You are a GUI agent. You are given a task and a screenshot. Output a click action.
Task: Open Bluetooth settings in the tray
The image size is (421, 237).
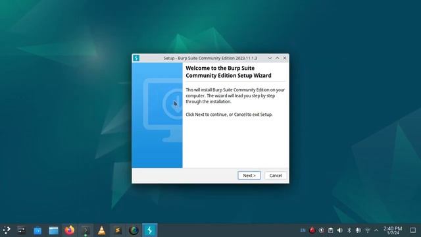click(x=349, y=230)
